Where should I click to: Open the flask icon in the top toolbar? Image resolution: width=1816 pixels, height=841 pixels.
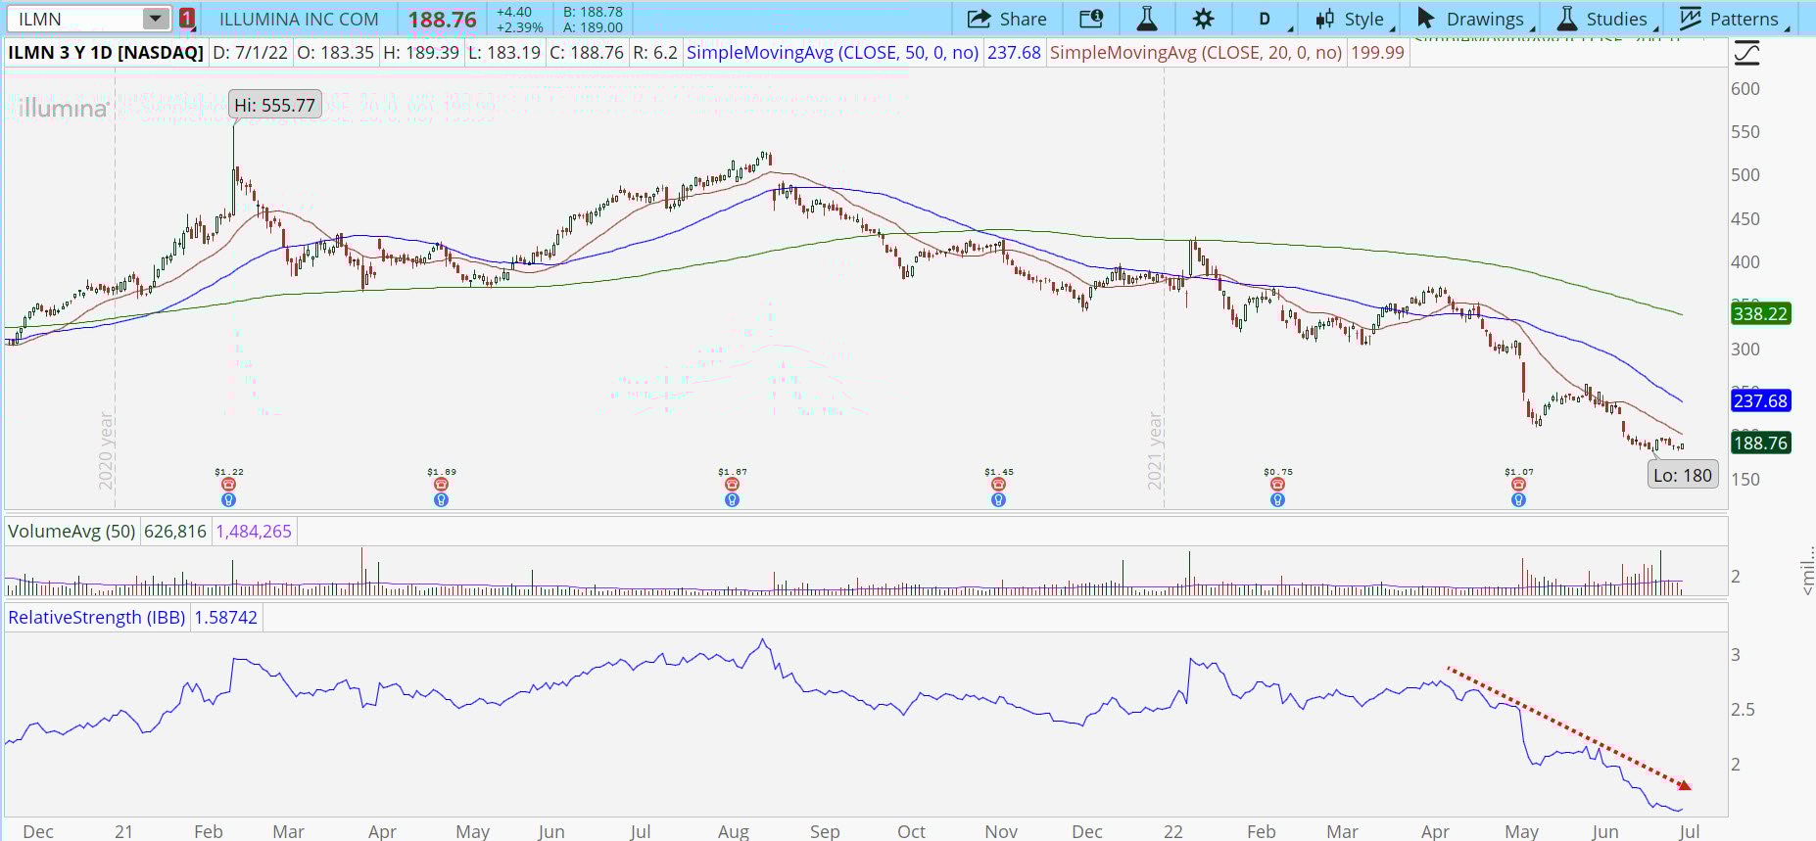pyautogui.click(x=1146, y=19)
